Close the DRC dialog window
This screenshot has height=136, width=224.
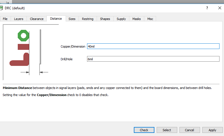click(x=219, y=8)
